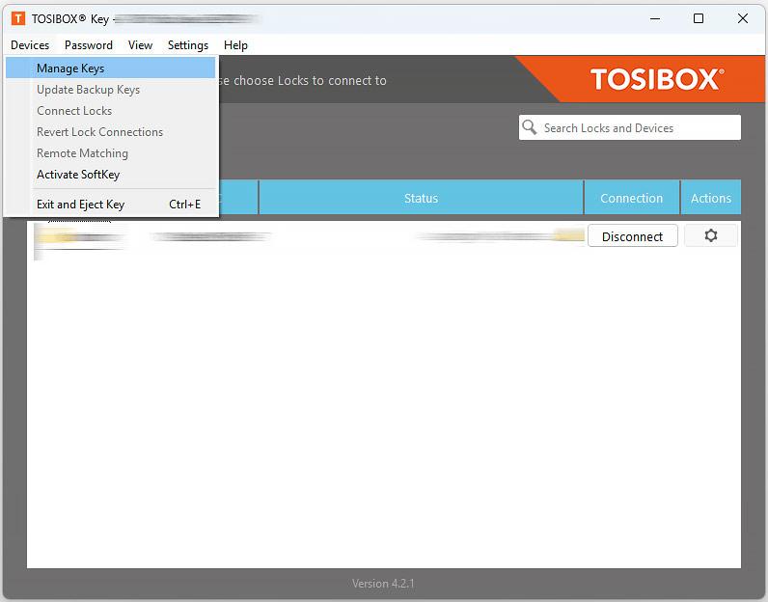Click the Status column header
The image size is (768, 602).
[x=421, y=198]
